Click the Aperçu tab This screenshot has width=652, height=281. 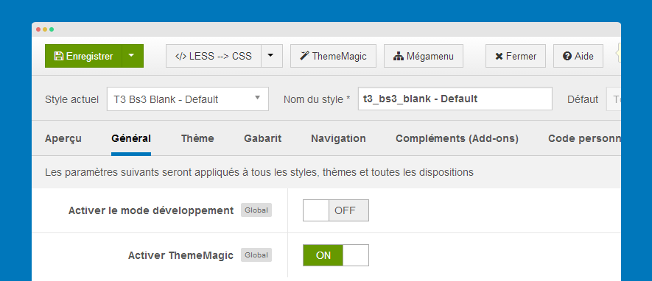63,138
